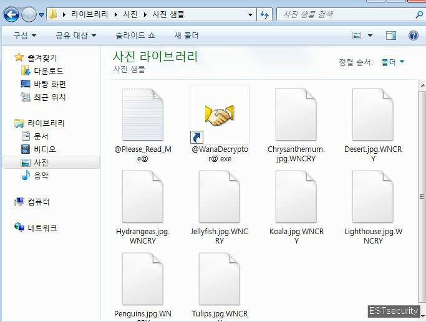Select the Tulips.jpg.WNCRY file
The height and width of the screenshot is (322, 426).
click(x=220, y=286)
